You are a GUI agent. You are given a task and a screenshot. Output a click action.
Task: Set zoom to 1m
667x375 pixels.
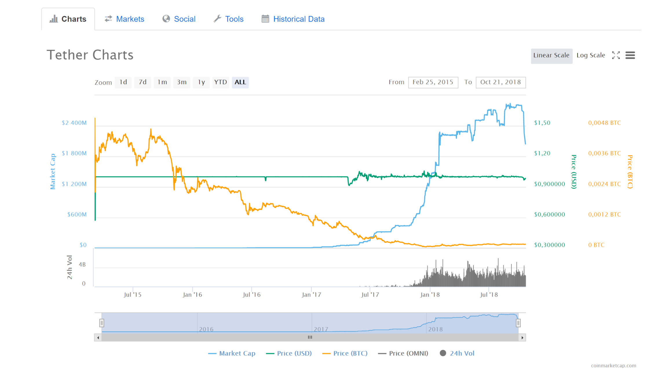point(162,82)
